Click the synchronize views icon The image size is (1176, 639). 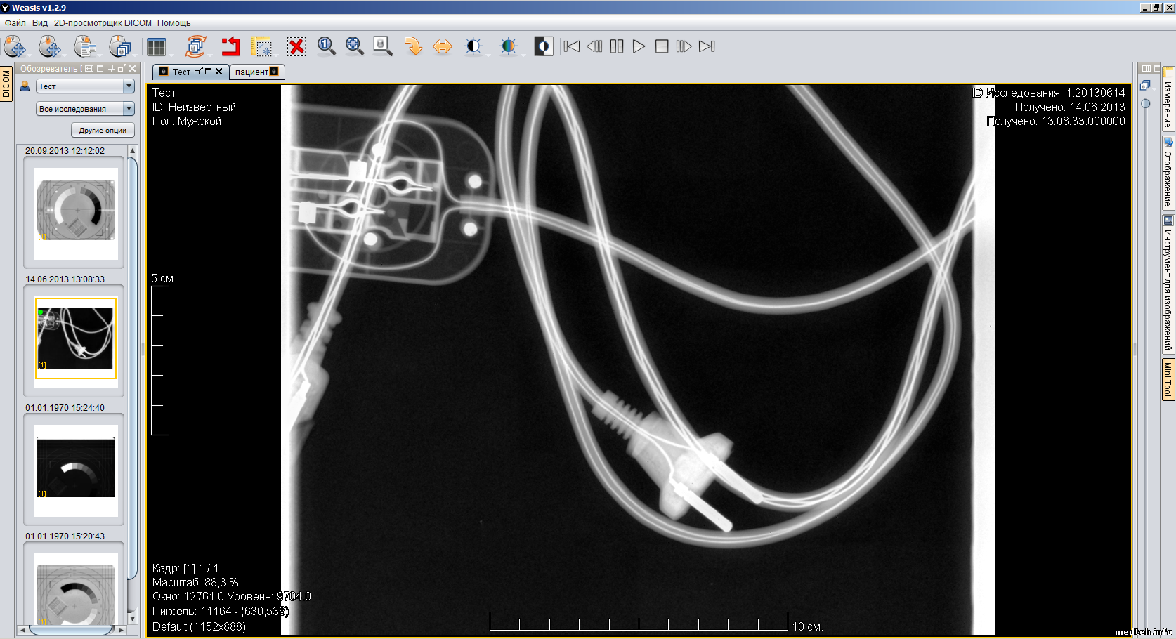click(195, 47)
